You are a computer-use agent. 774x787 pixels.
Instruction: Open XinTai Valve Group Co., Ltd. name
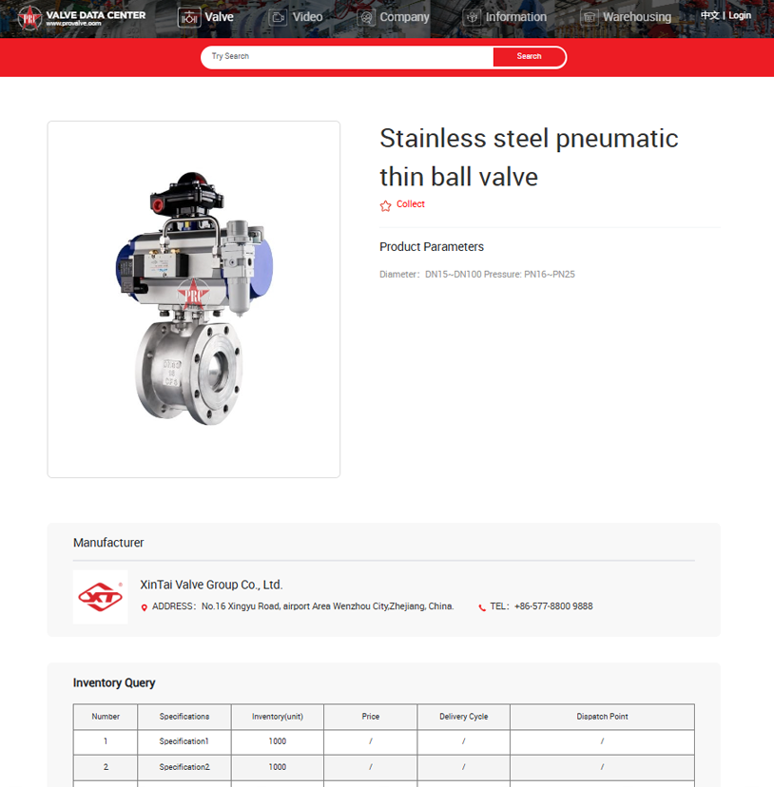211,585
